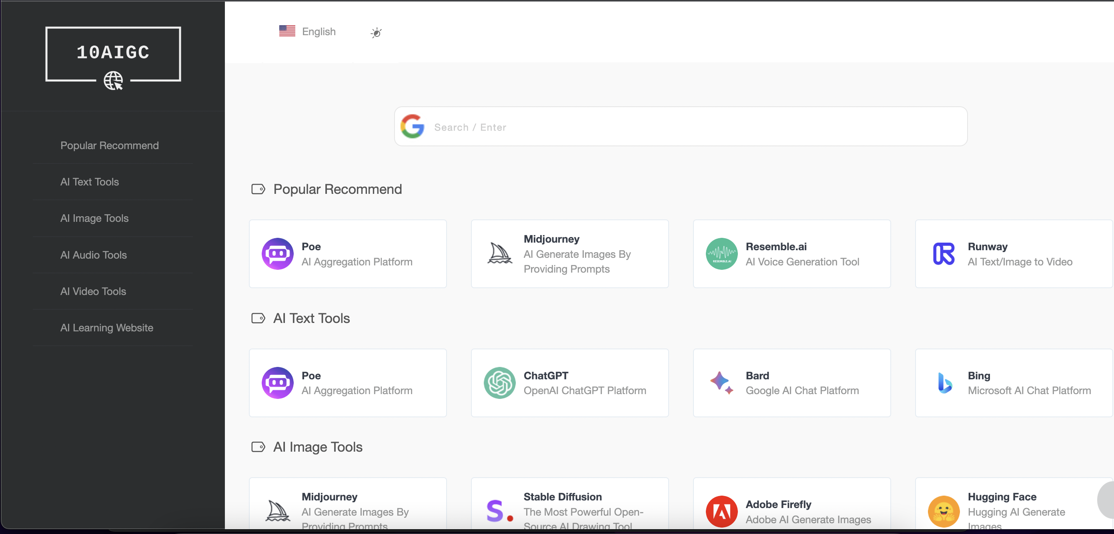
Task: Click the US flag language icon
Action: [287, 31]
